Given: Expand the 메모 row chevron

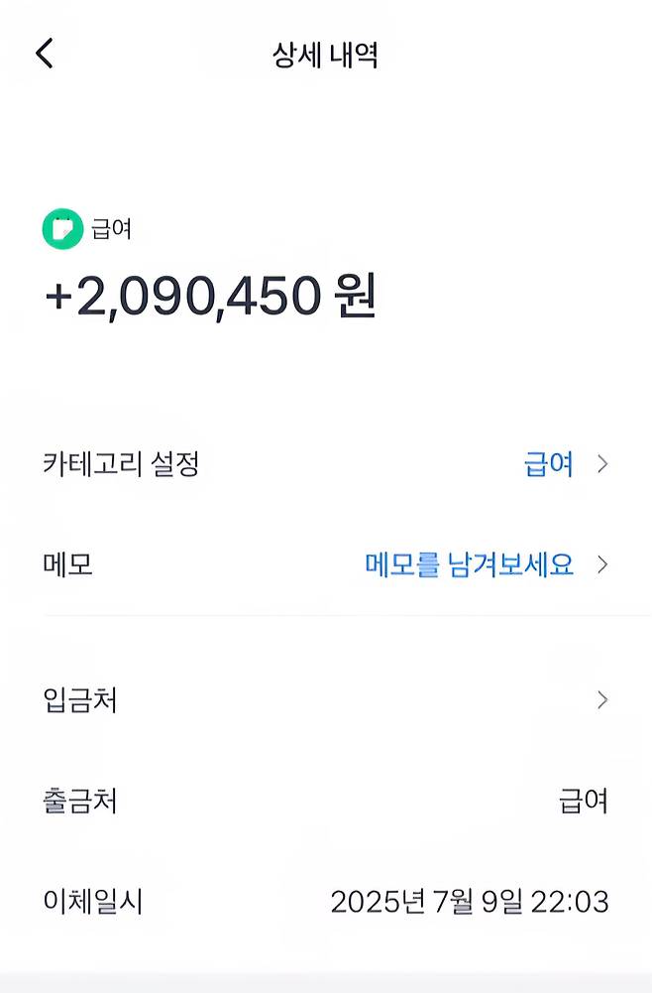Looking at the screenshot, I should [602, 564].
